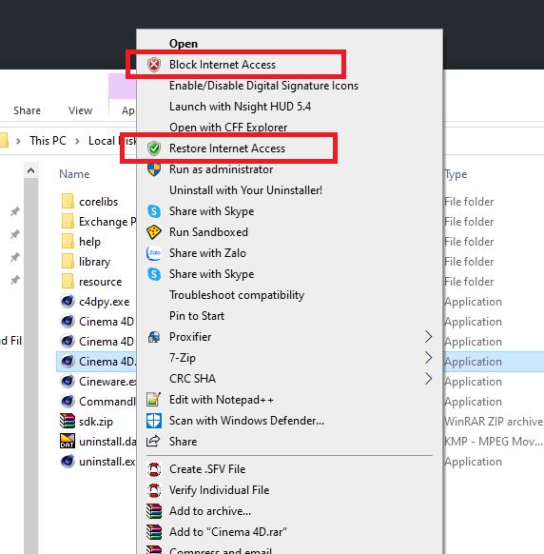
Task: Click the UAC shield icon beside Run as administrator
Action: [154, 169]
